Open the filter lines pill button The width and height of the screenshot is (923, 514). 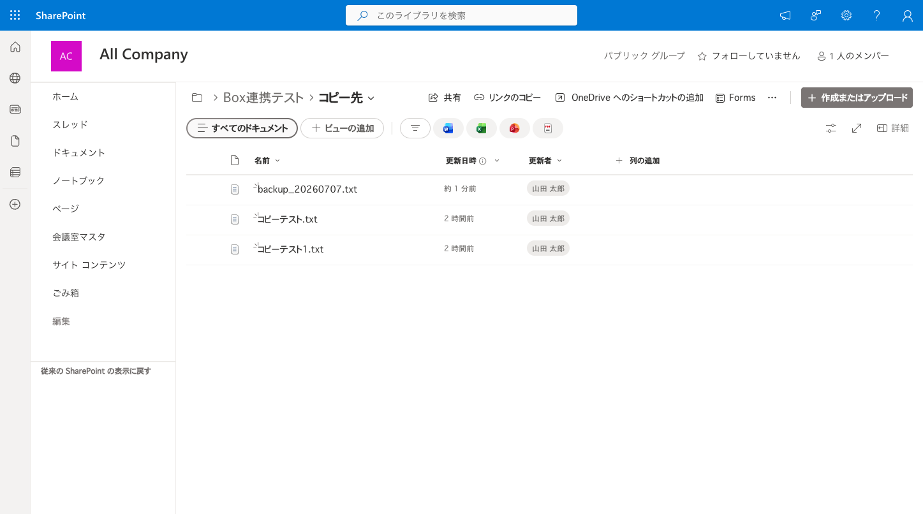point(415,128)
